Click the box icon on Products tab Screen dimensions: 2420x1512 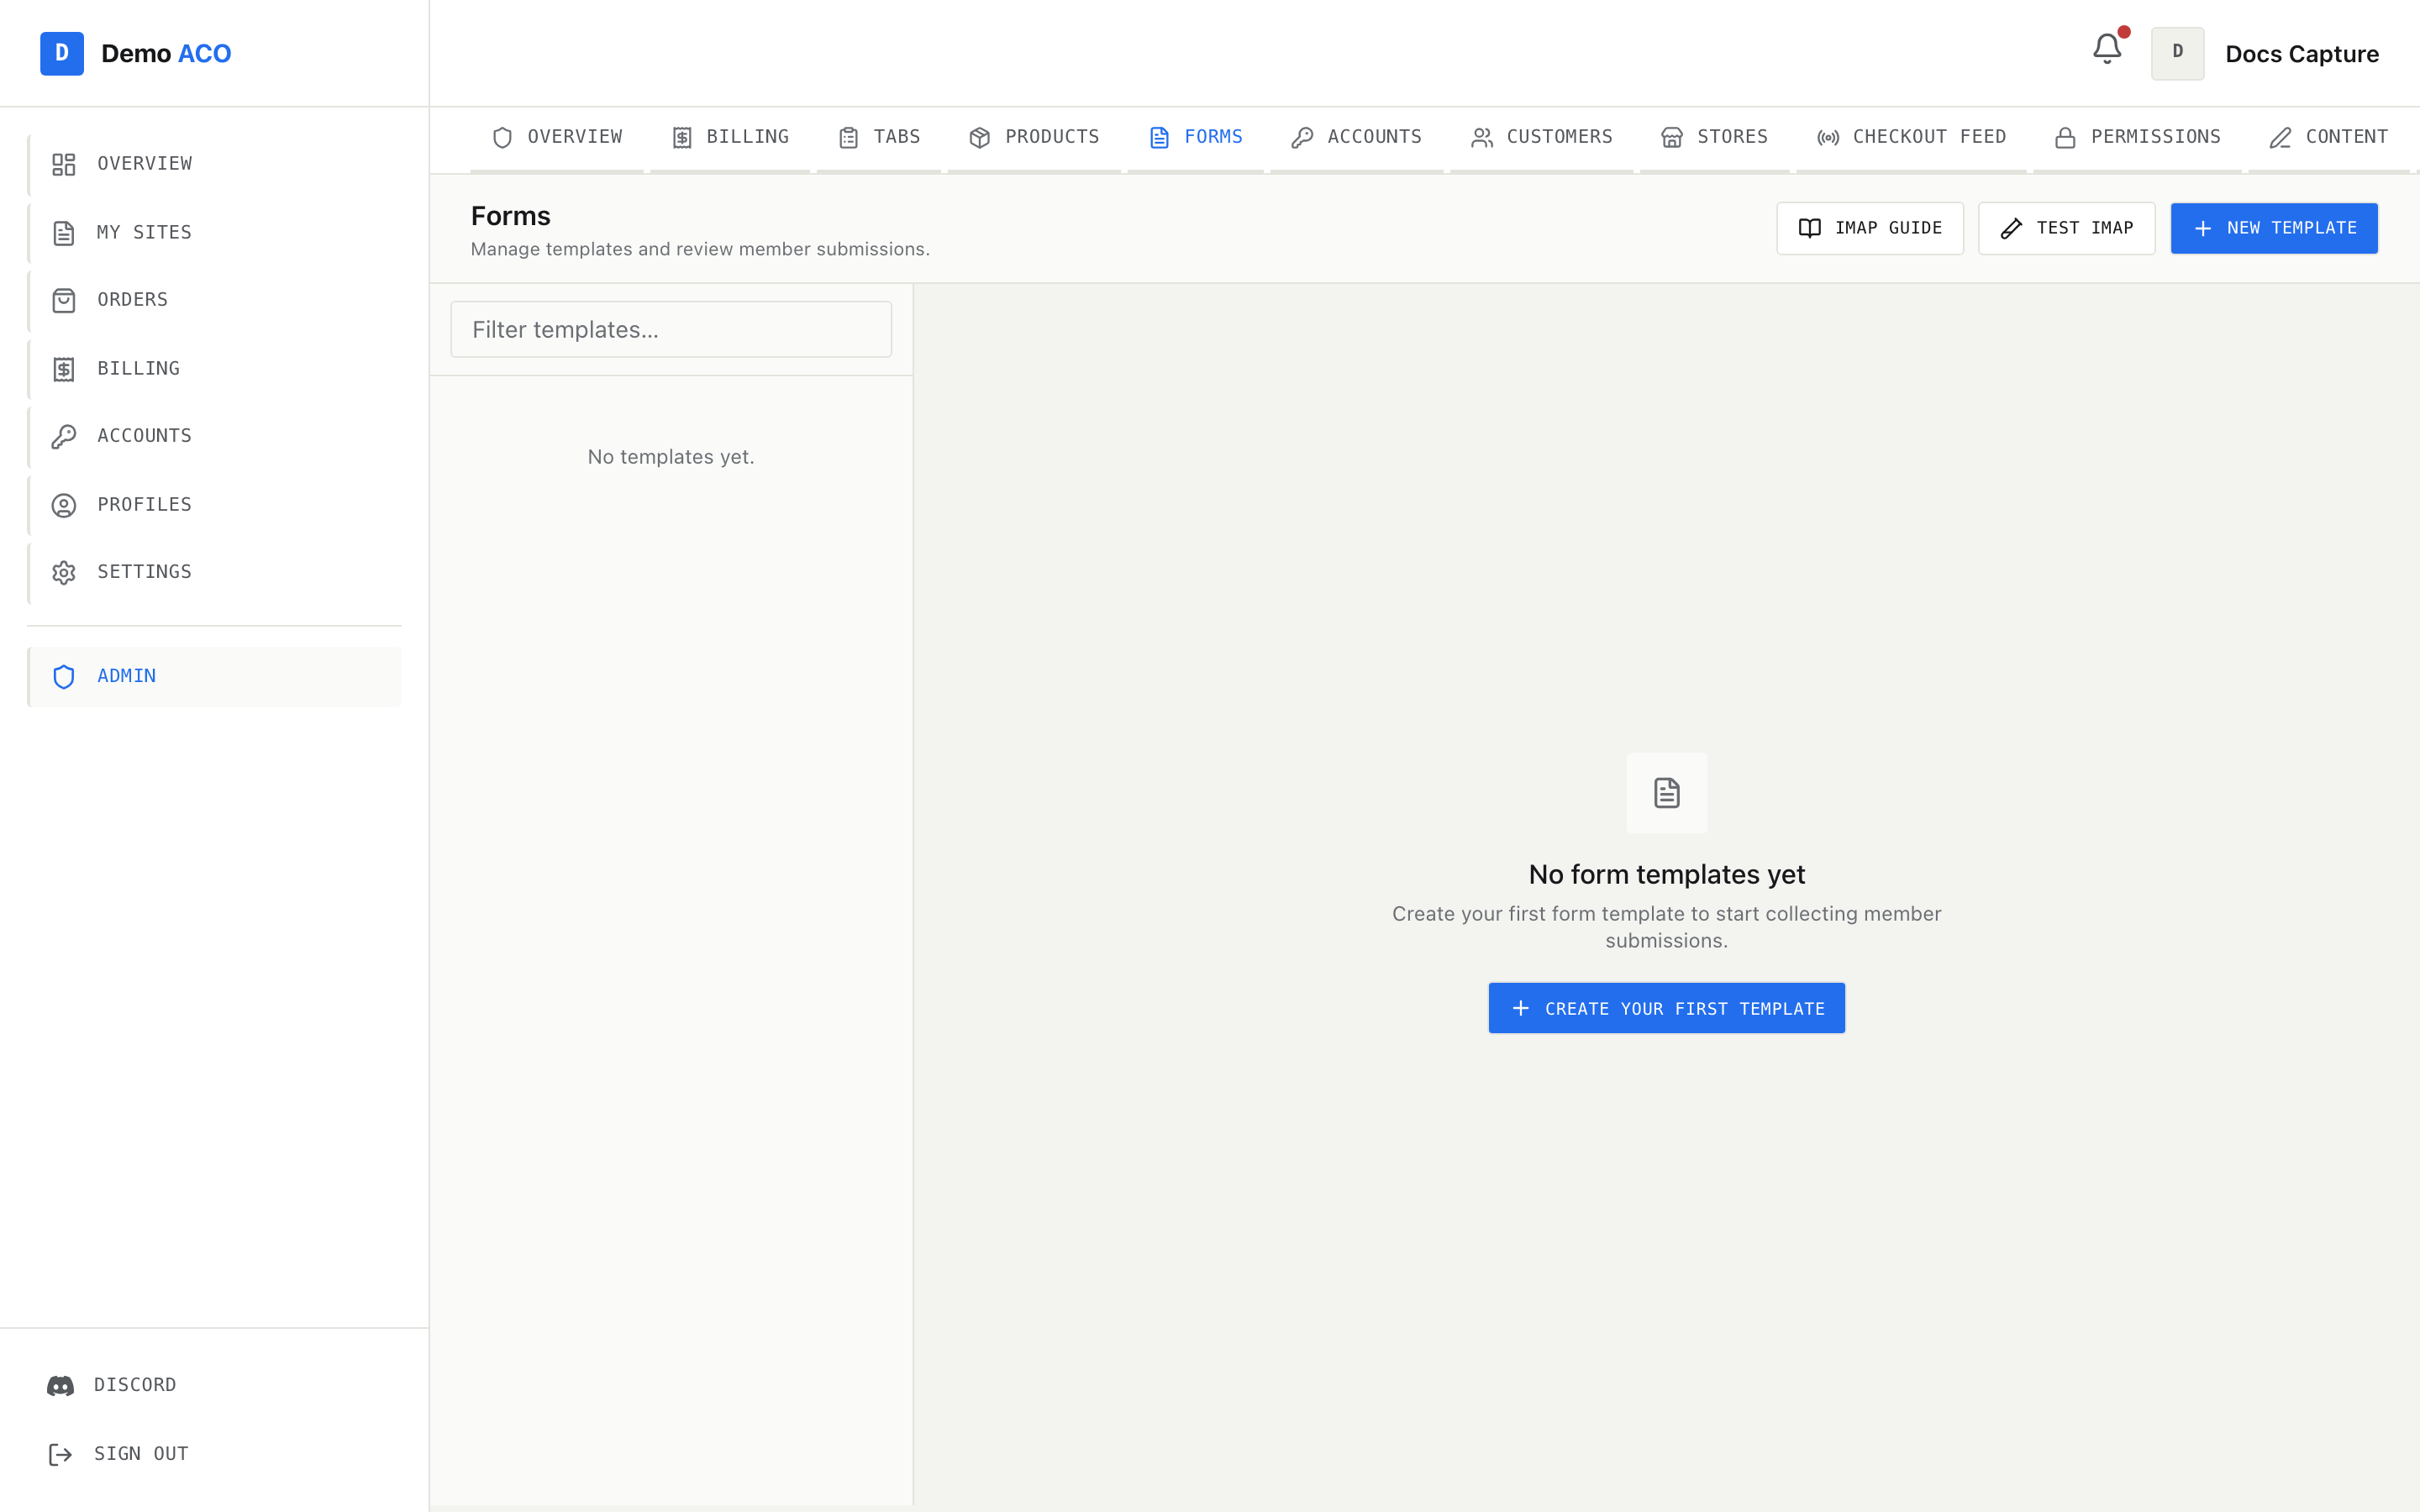(x=980, y=137)
